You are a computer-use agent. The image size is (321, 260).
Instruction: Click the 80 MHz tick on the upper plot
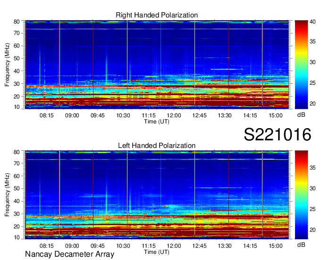tap(17, 22)
